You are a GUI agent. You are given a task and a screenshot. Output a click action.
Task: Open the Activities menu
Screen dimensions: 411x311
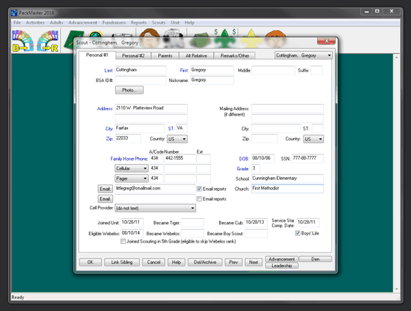pos(35,23)
